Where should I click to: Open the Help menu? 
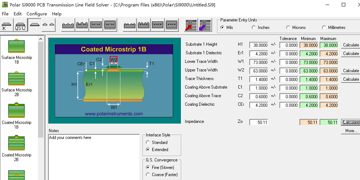click(57, 14)
